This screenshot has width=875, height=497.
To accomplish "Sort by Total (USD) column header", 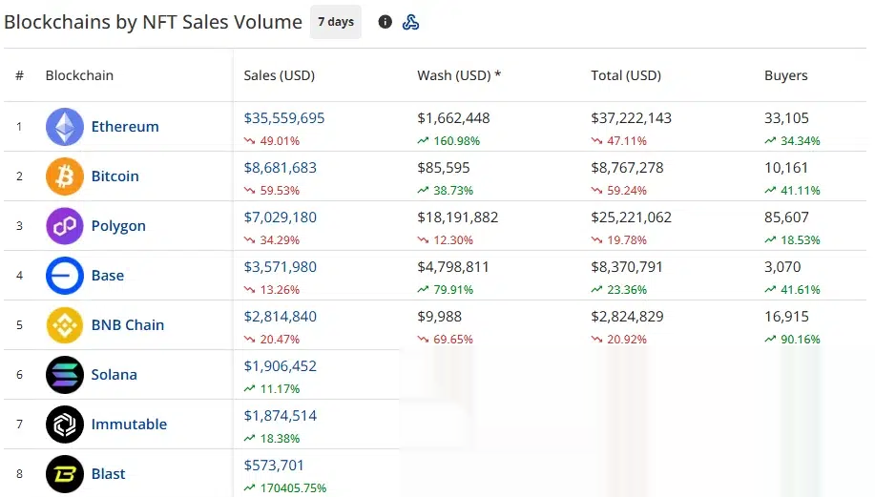I will coord(626,75).
